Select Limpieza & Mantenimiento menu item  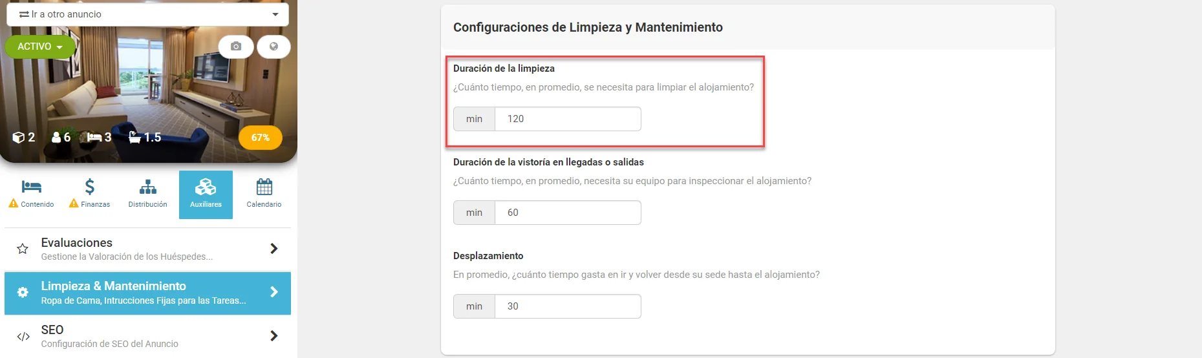(x=147, y=293)
